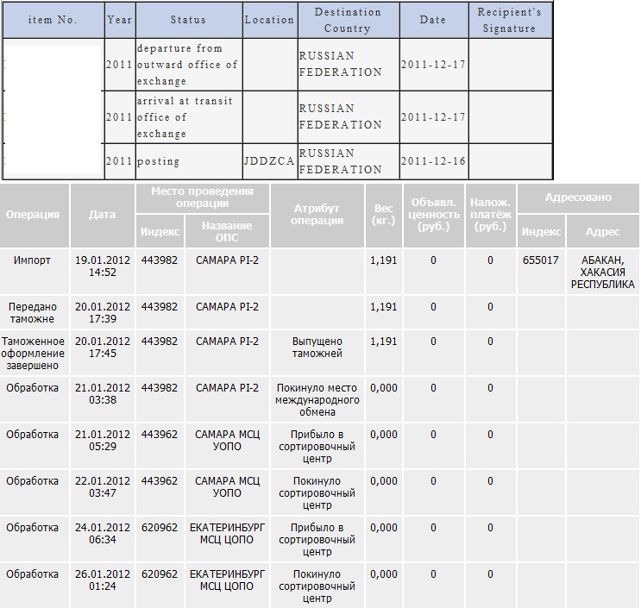Click the 'Налож. платёж (руб.)' header
Screen dimensions: 641x608
[491, 215]
